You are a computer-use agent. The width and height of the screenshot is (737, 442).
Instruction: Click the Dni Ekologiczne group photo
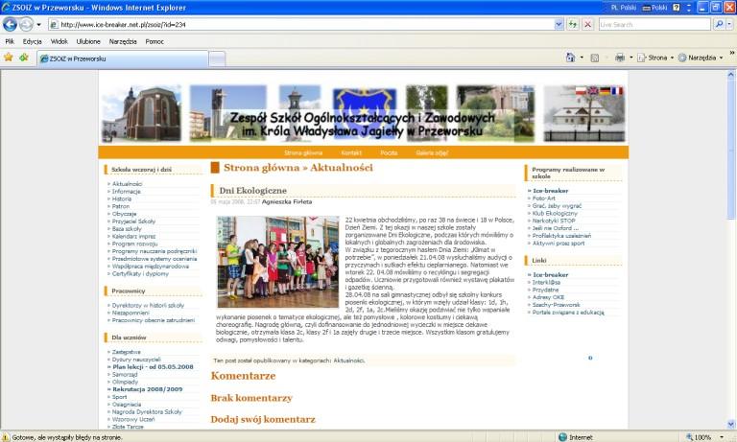click(x=277, y=262)
